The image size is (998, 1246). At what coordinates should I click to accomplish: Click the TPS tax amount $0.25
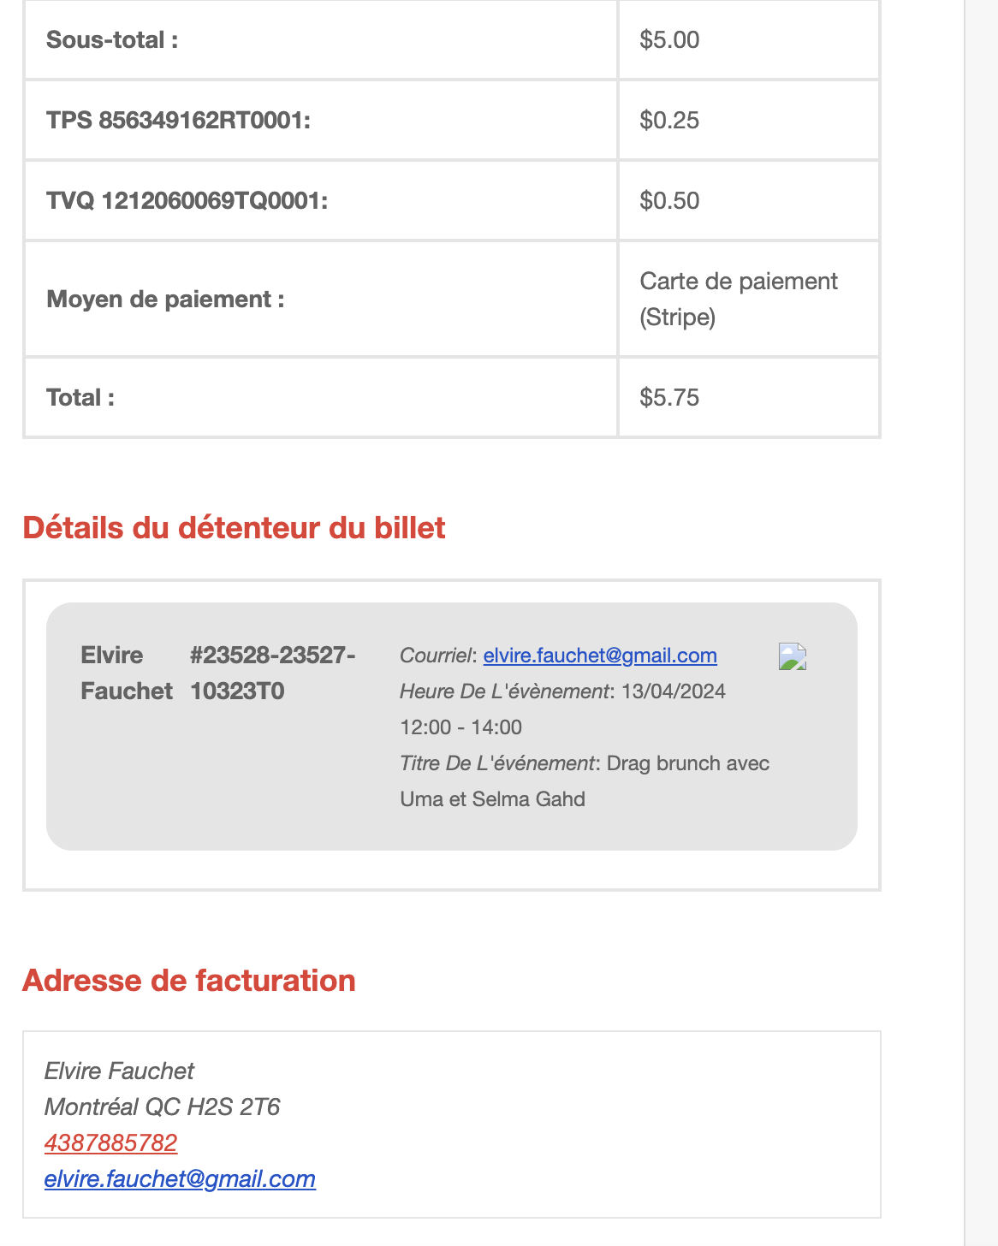669,121
